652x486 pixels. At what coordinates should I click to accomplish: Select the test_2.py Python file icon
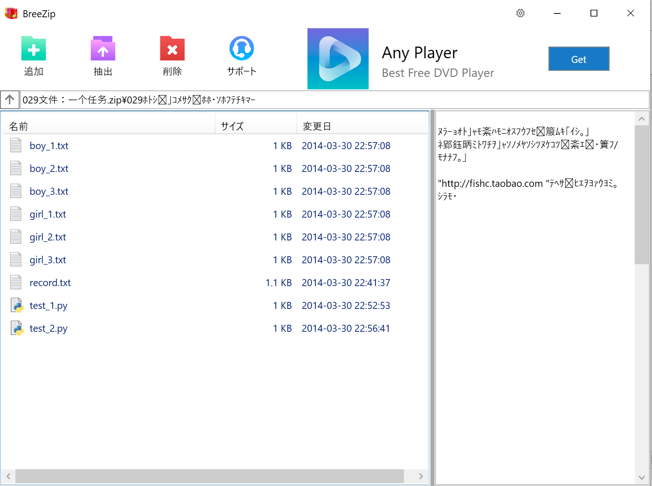coord(17,328)
